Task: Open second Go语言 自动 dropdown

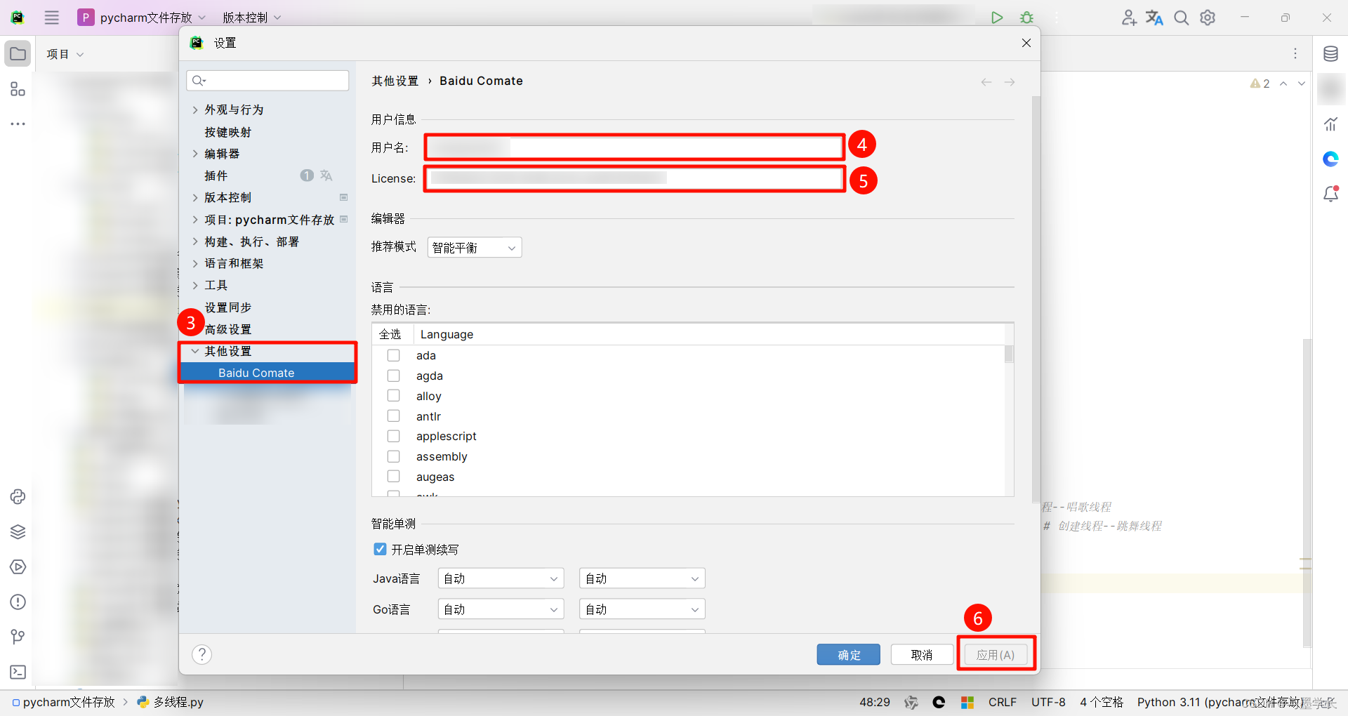Action: click(x=642, y=609)
